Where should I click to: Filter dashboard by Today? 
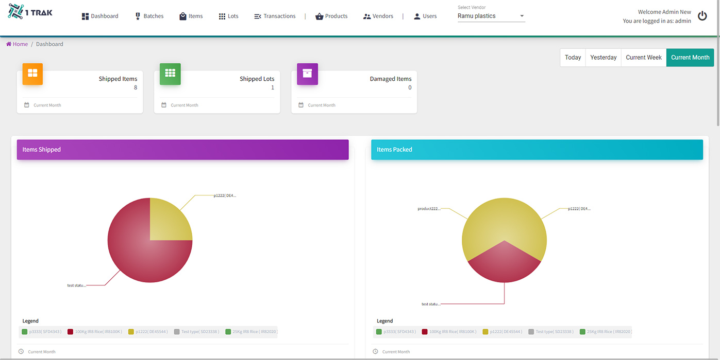[573, 58]
